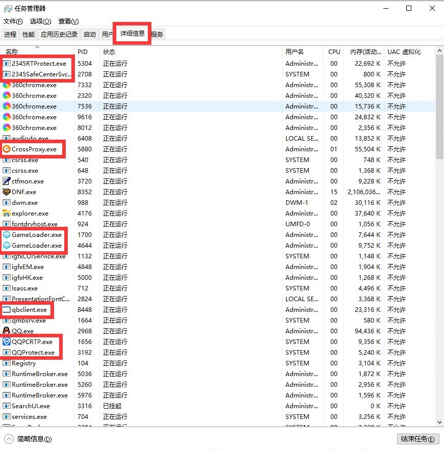The width and height of the screenshot is (444, 451).
Task: Click the lsass.exe process icon
Action: [x=6, y=288]
